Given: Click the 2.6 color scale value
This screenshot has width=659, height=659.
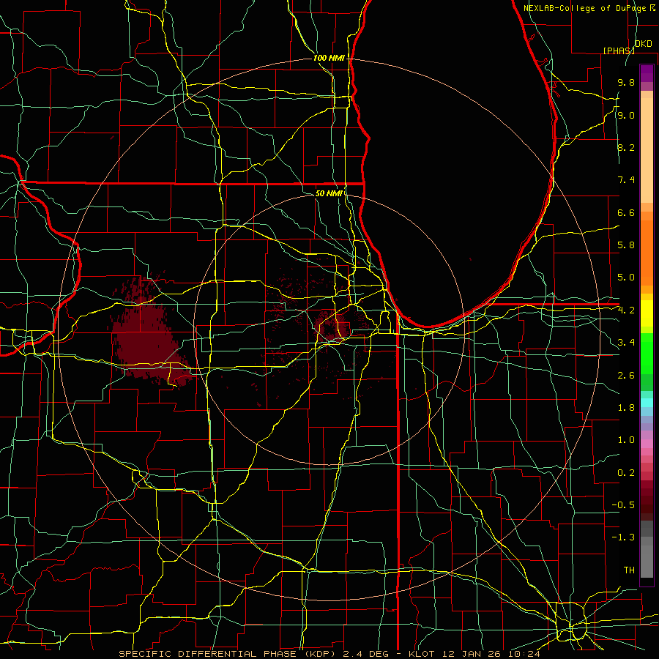Looking at the screenshot, I should (626, 376).
